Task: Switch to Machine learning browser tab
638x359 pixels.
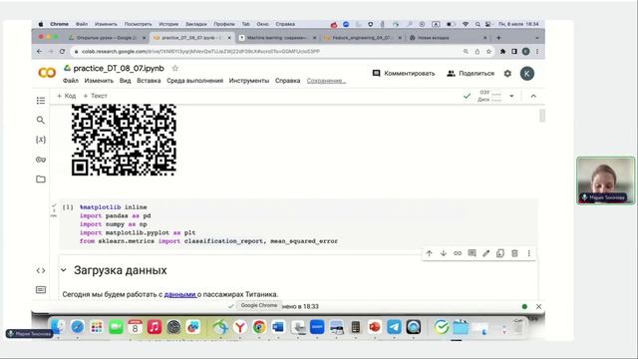Action: (x=277, y=38)
